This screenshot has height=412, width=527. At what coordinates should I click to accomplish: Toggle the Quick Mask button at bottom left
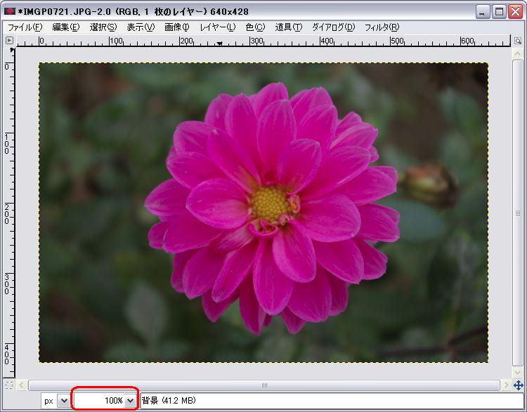pos(9,385)
